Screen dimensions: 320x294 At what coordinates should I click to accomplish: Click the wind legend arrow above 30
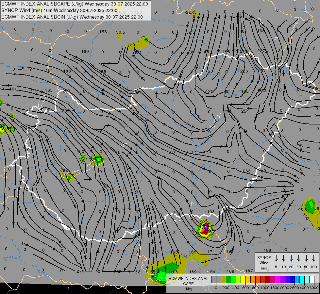click(298, 258)
